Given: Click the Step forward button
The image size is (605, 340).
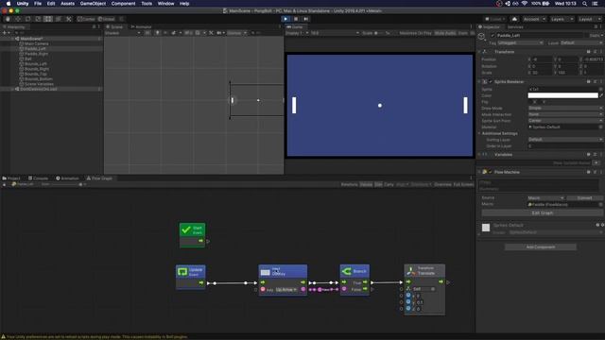Looking at the screenshot, I should 306,19.
